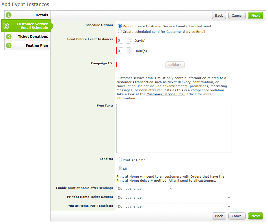The height and width of the screenshot is (224, 268).
Task: Choose the Print At Home send option
Action: [120, 160]
